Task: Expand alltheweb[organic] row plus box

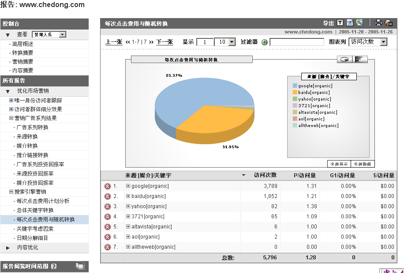Action: point(128,247)
